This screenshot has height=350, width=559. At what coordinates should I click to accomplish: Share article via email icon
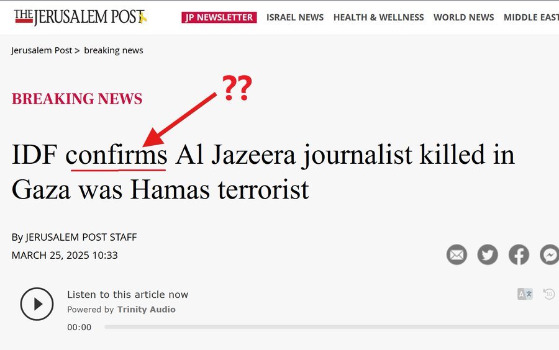pyautogui.click(x=457, y=254)
